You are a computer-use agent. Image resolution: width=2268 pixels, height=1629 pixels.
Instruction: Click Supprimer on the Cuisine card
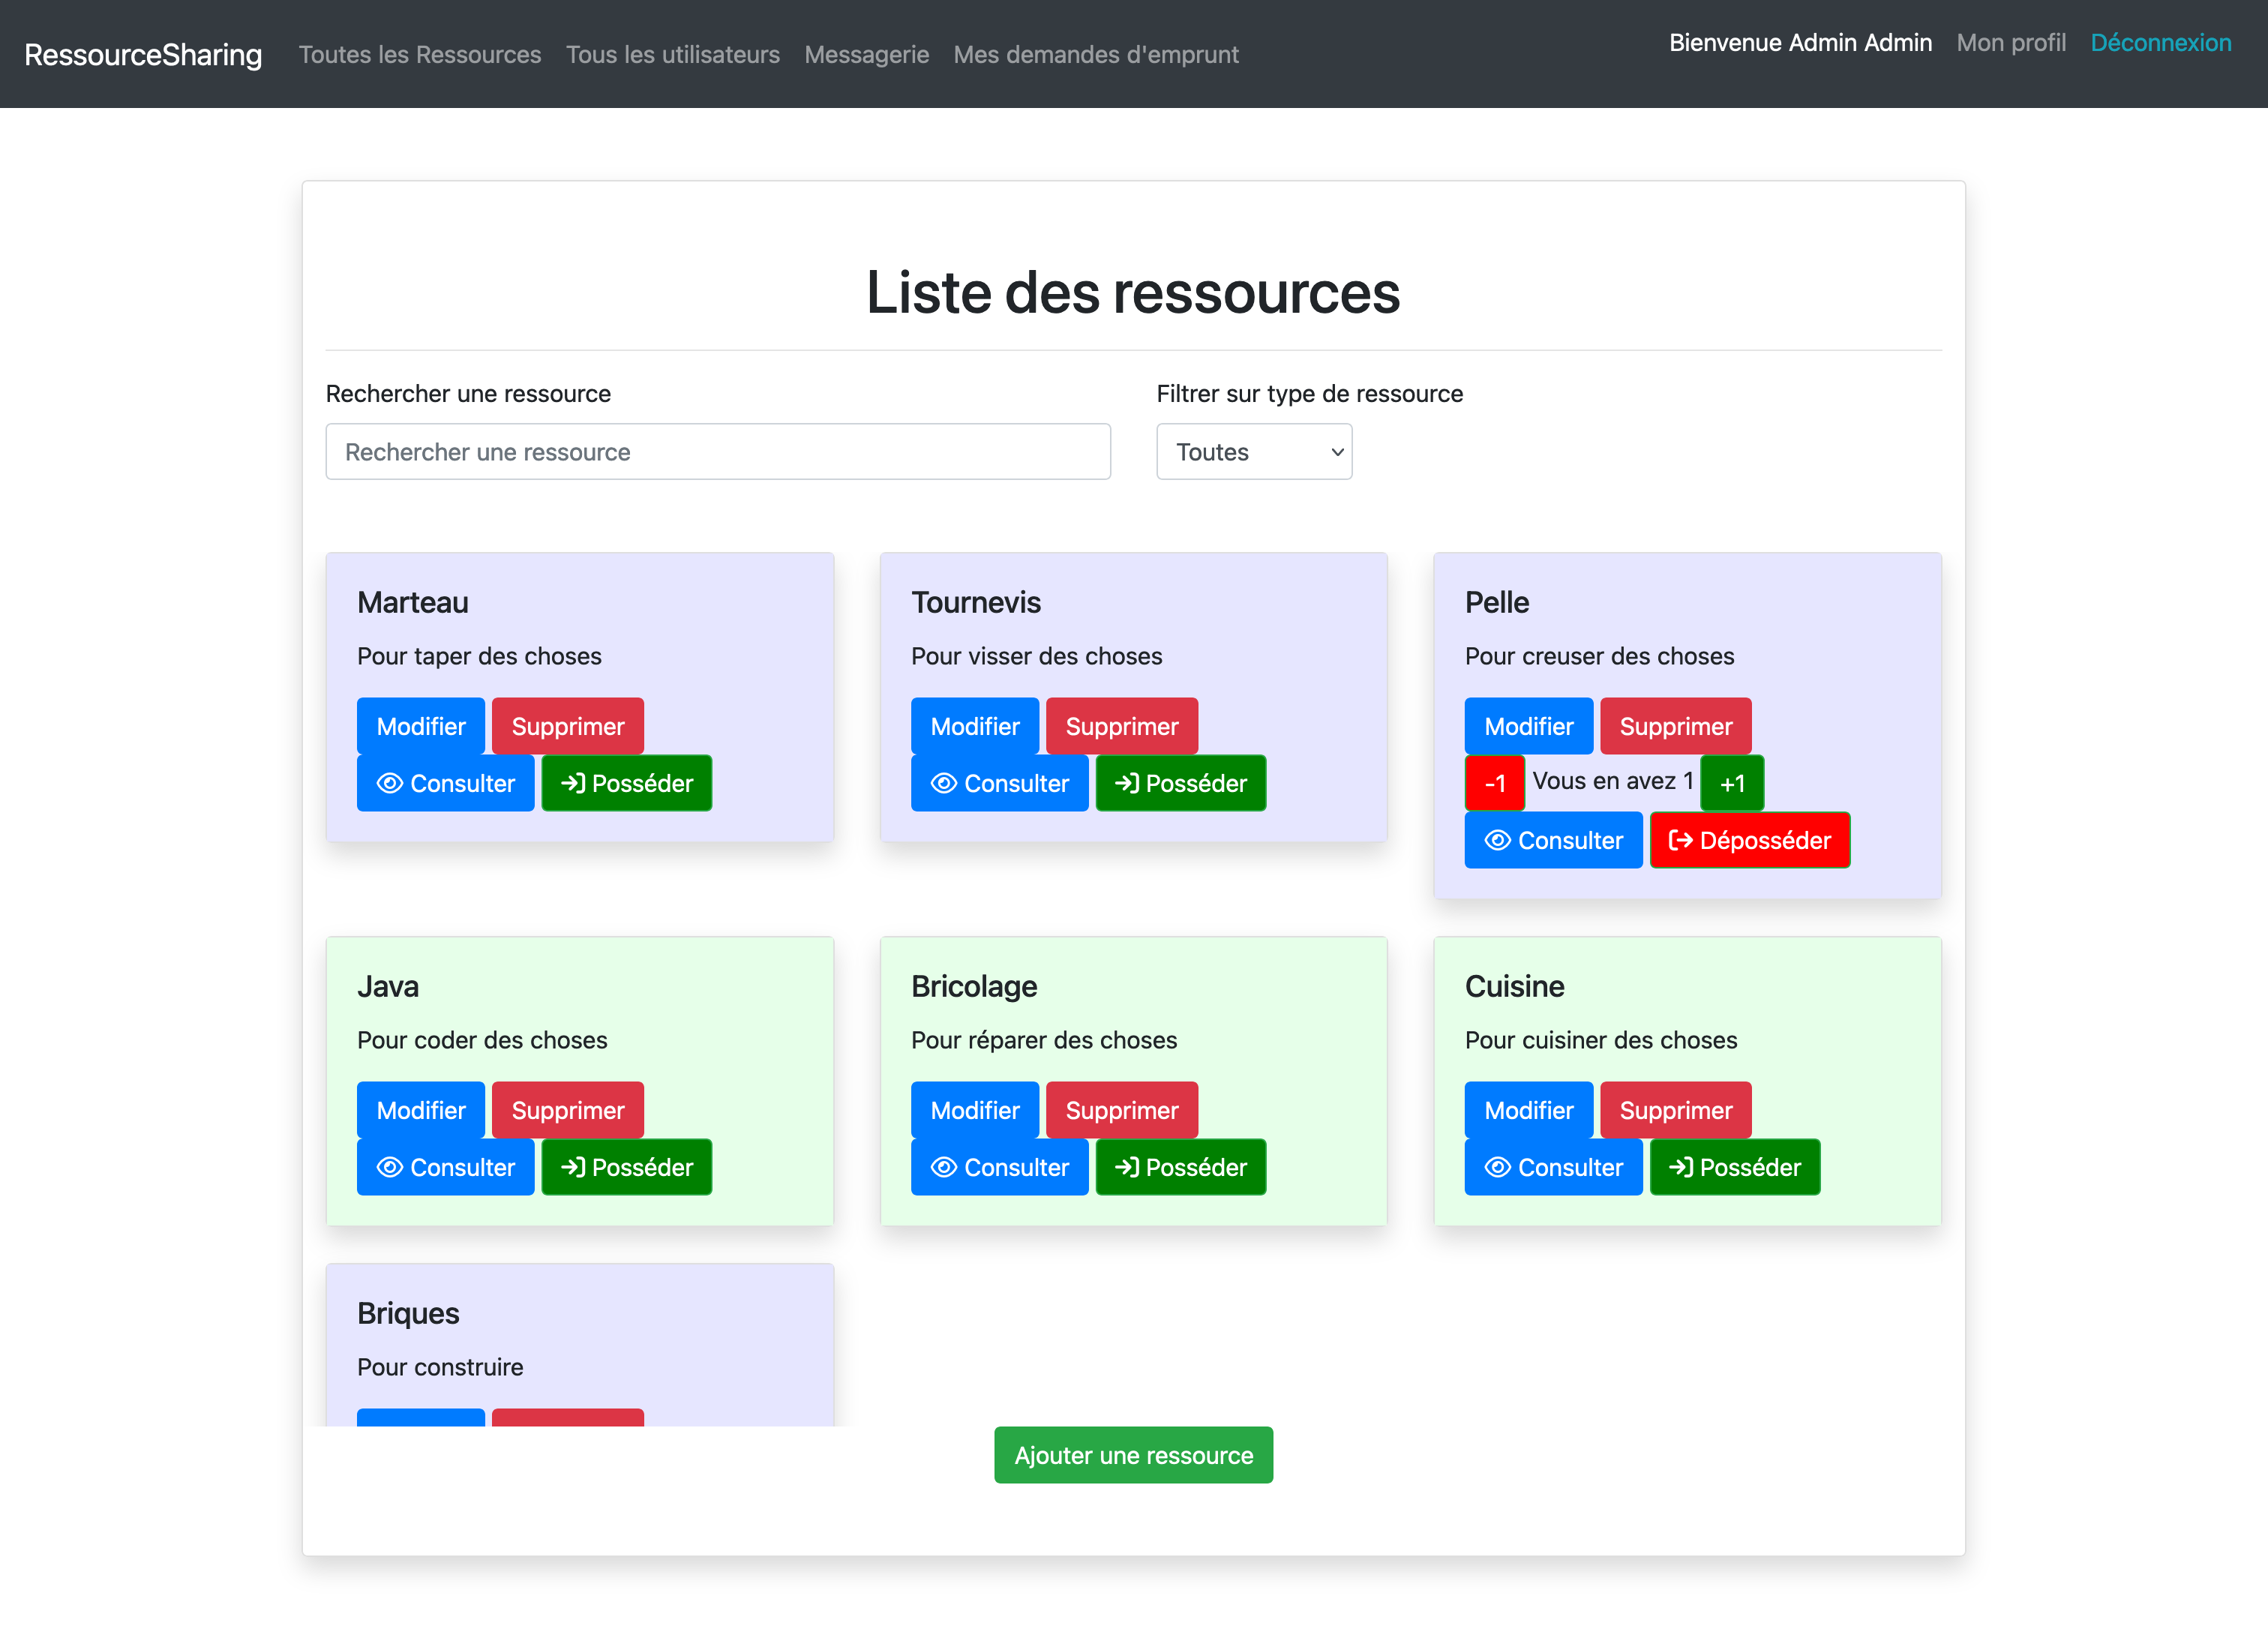tap(1676, 1110)
